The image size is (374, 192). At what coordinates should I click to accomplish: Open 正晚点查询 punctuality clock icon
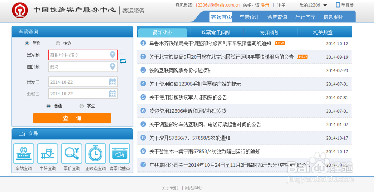coord(96,154)
